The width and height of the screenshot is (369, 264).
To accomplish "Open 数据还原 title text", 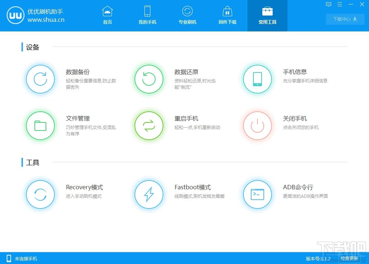I will (186, 72).
